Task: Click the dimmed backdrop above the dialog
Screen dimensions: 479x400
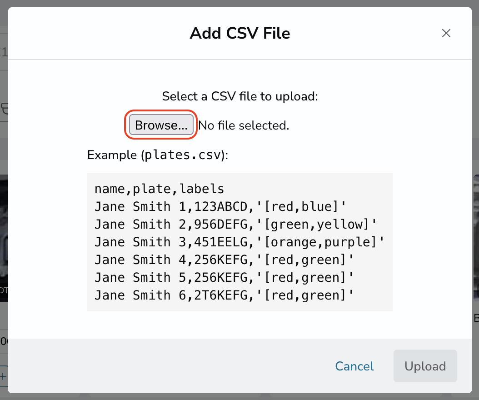Action: (239, 3)
